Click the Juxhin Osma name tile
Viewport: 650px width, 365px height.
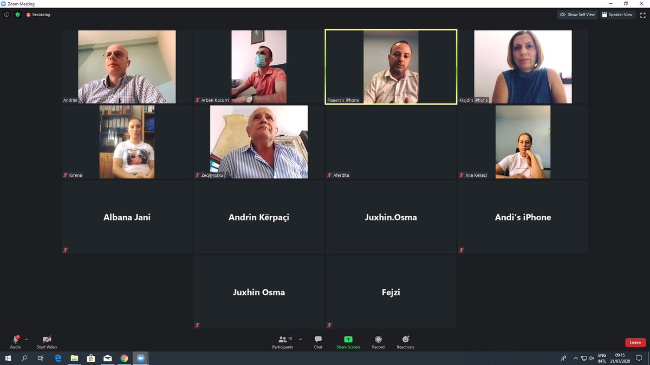tap(259, 292)
